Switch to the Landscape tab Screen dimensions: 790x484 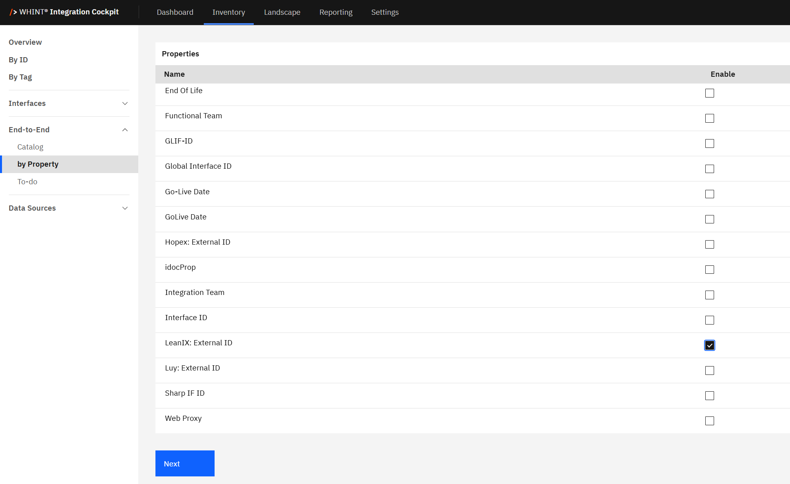coord(282,12)
